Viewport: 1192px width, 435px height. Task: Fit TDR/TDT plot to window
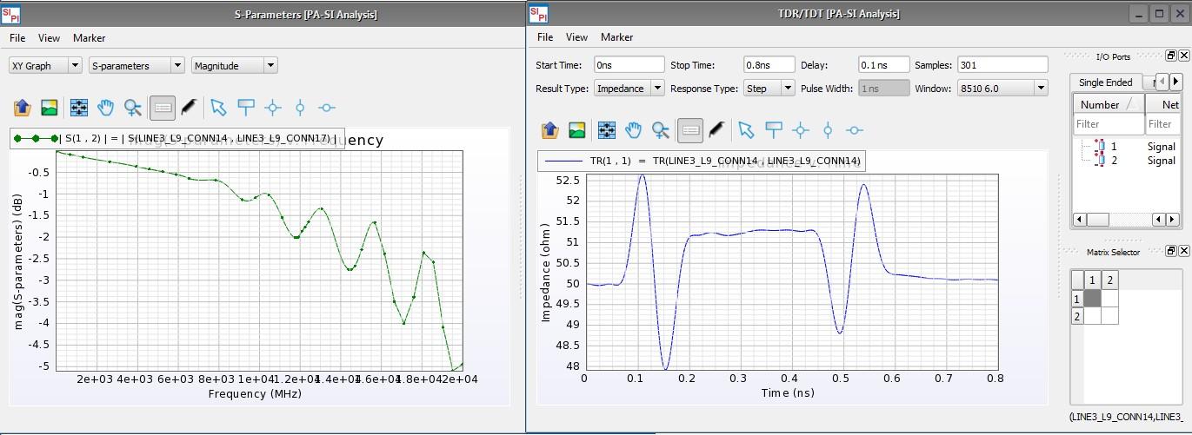pos(606,130)
